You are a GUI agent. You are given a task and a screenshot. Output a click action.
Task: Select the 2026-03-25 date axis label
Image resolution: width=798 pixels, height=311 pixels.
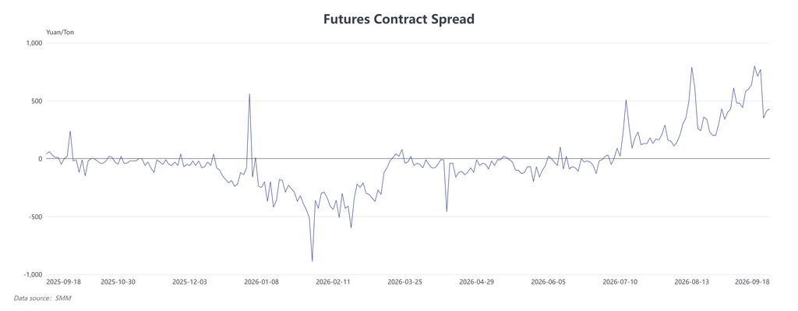click(x=405, y=281)
